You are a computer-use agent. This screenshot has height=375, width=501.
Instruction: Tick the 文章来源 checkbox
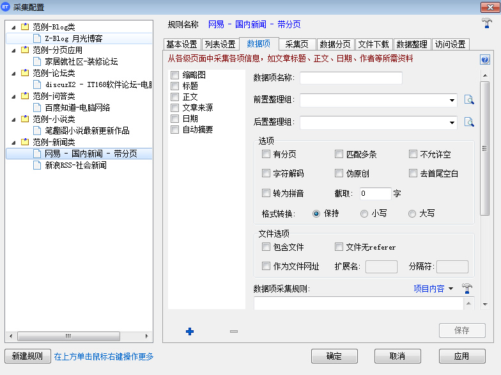point(175,108)
